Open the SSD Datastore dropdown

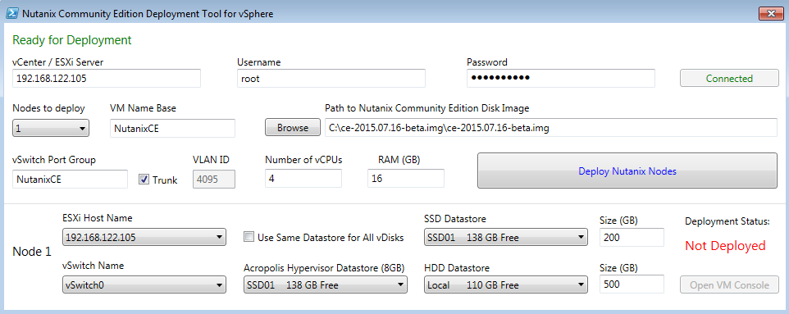[506, 237]
